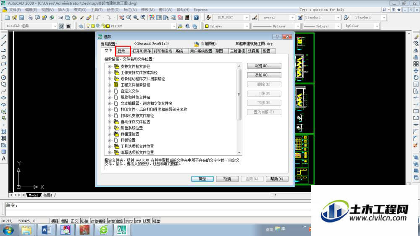
Task: Toggle 极轴 polar tracking
Action: point(85,221)
